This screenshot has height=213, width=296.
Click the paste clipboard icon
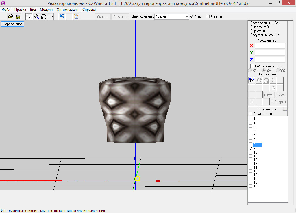[76, 17]
